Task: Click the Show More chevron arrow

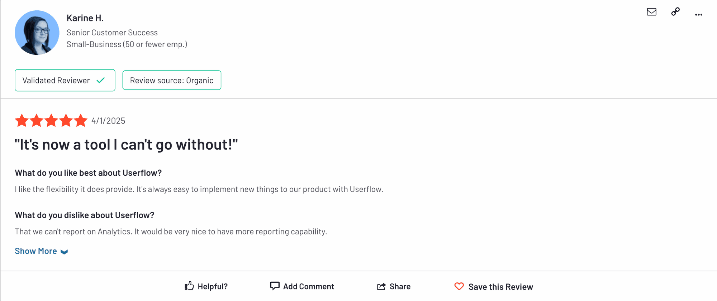Action: click(x=64, y=252)
